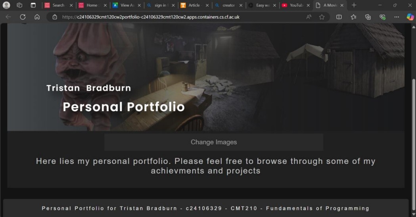Reload the page

23,17
